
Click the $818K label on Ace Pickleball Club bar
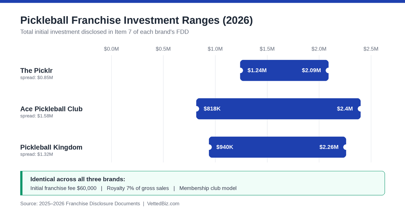212,109
